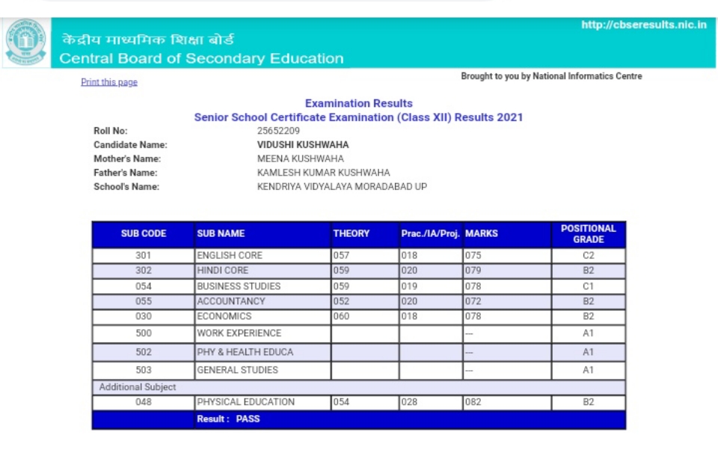Click the SUB NAME column header
The width and height of the screenshot is (718, 459).
[x=263, y=234]
